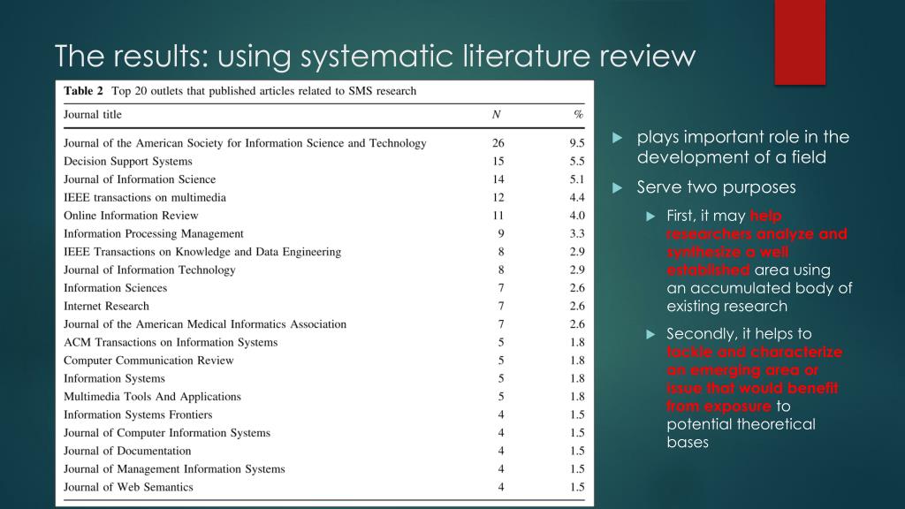Click the "Decision Support Systems" journal title

tap(127, 161)
